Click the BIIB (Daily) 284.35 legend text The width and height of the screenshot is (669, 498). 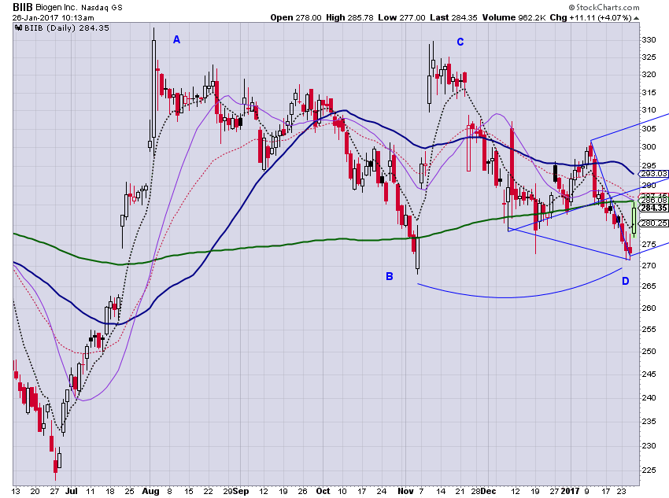click(x=67, y=28)
